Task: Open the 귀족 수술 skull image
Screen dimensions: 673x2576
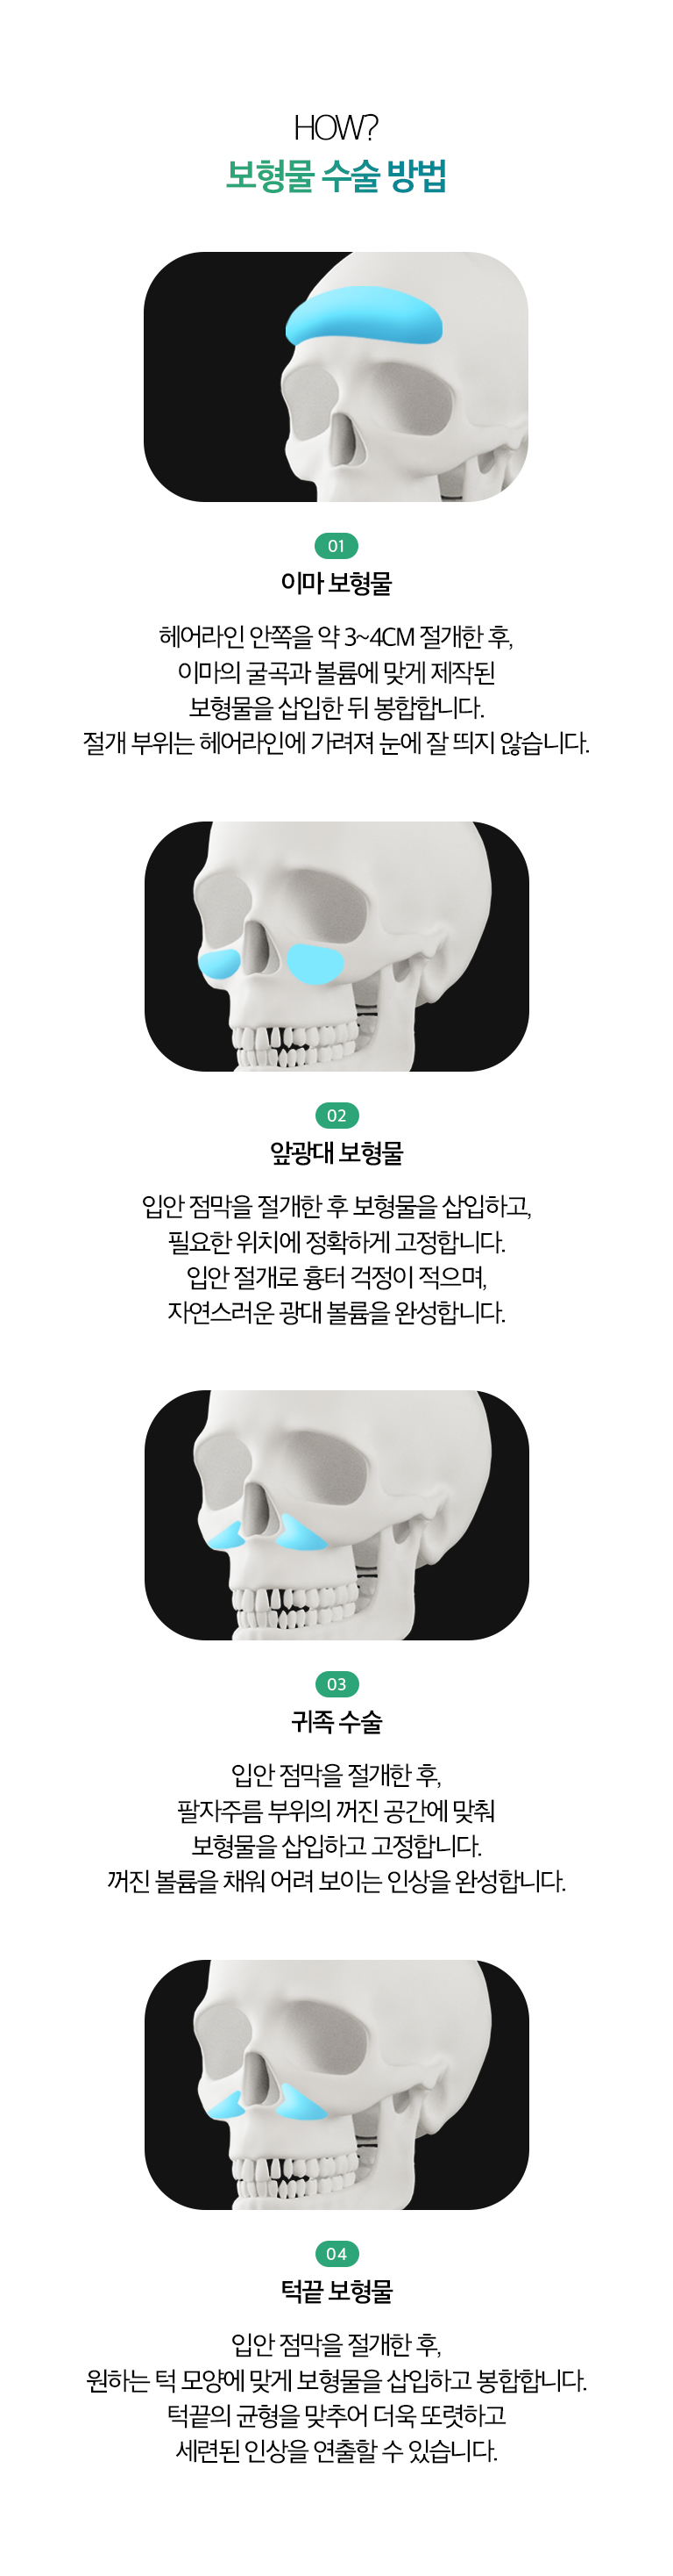Action: 336,1515
